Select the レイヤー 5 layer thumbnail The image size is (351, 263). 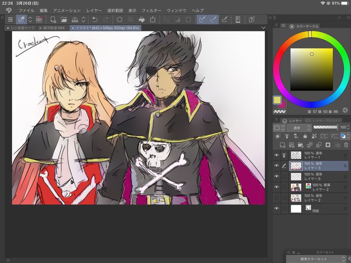(296, 176)
